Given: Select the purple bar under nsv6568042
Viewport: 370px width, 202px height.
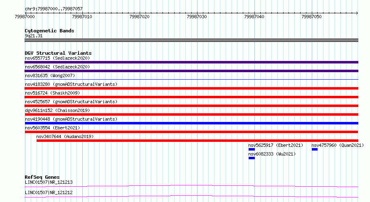Looking at the screenshot, I should click(x=191, y=71).
